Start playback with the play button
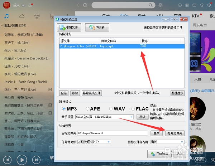The image size is (215, 166). pyautogui.click(x=22, y=160)
